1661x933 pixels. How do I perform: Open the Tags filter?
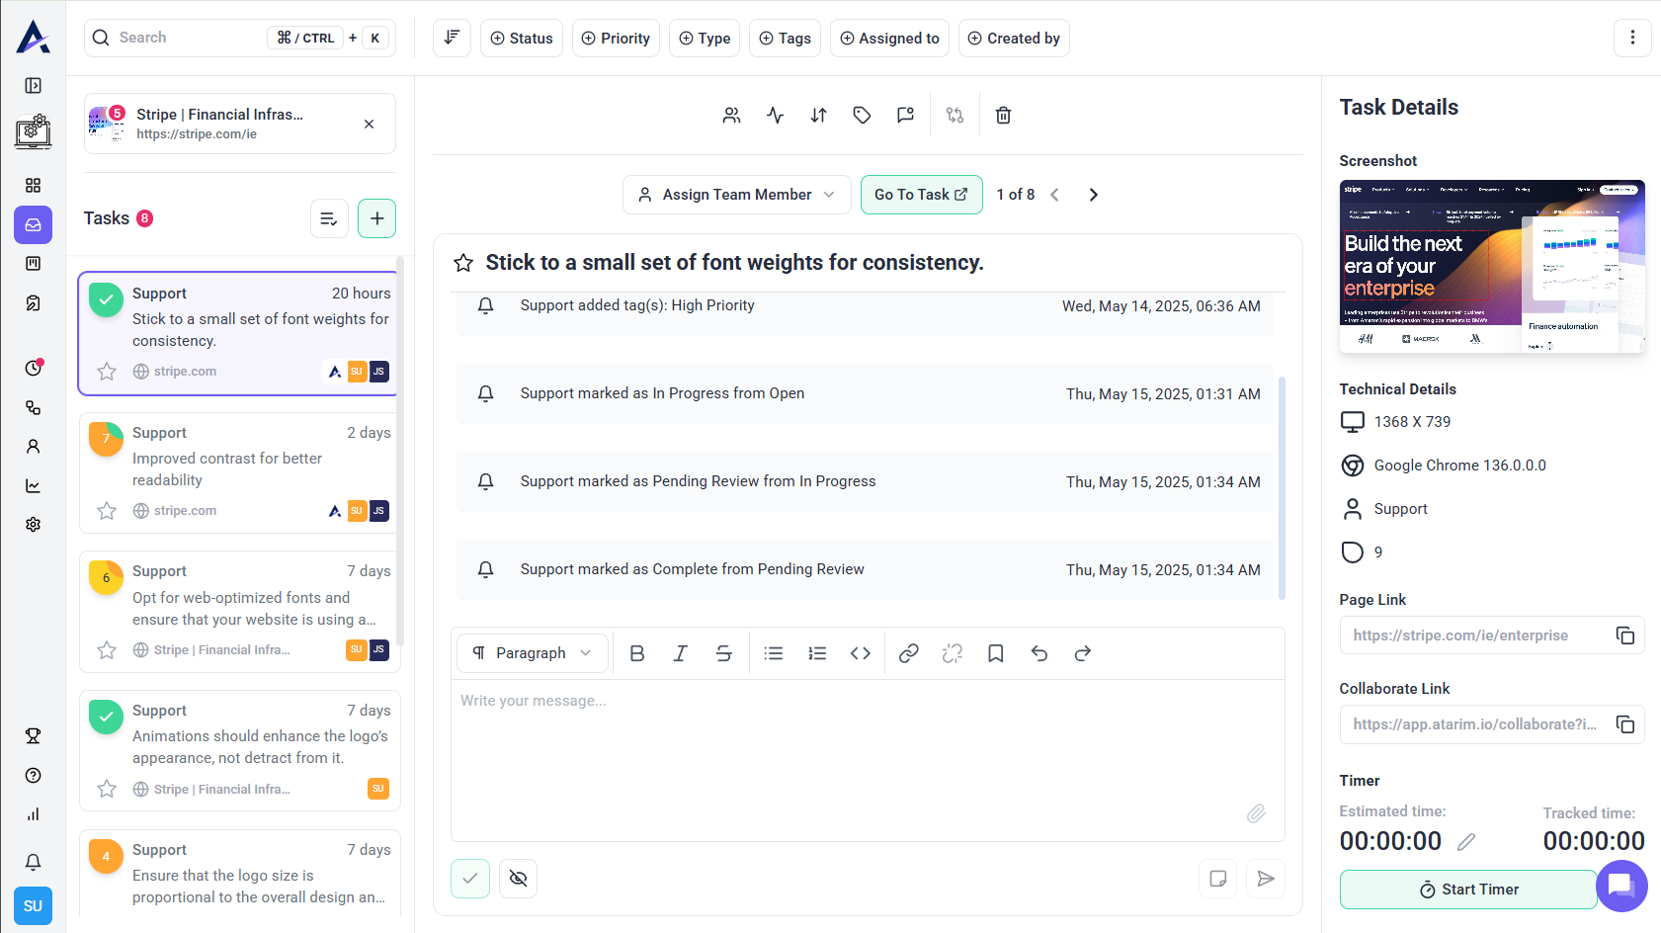click(785, 39)
